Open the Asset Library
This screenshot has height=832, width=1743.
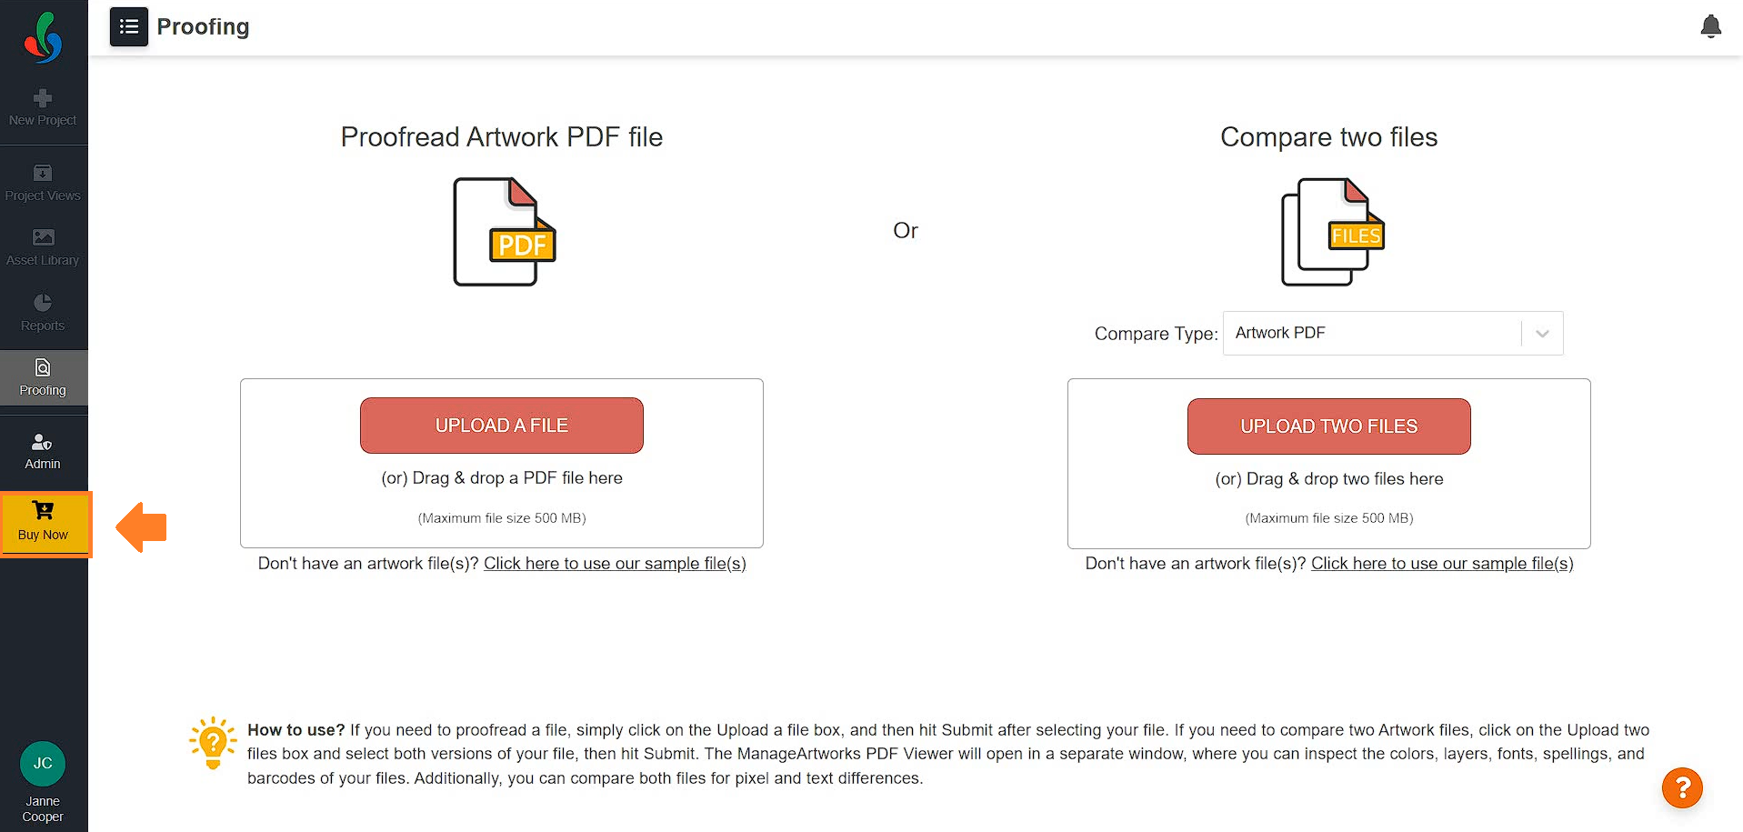coord(43,247)
